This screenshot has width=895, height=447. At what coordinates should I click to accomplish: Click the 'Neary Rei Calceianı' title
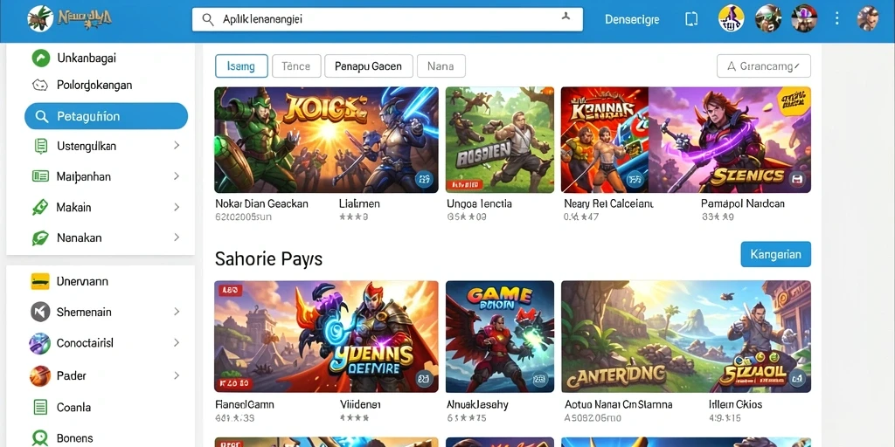point(608,203)
